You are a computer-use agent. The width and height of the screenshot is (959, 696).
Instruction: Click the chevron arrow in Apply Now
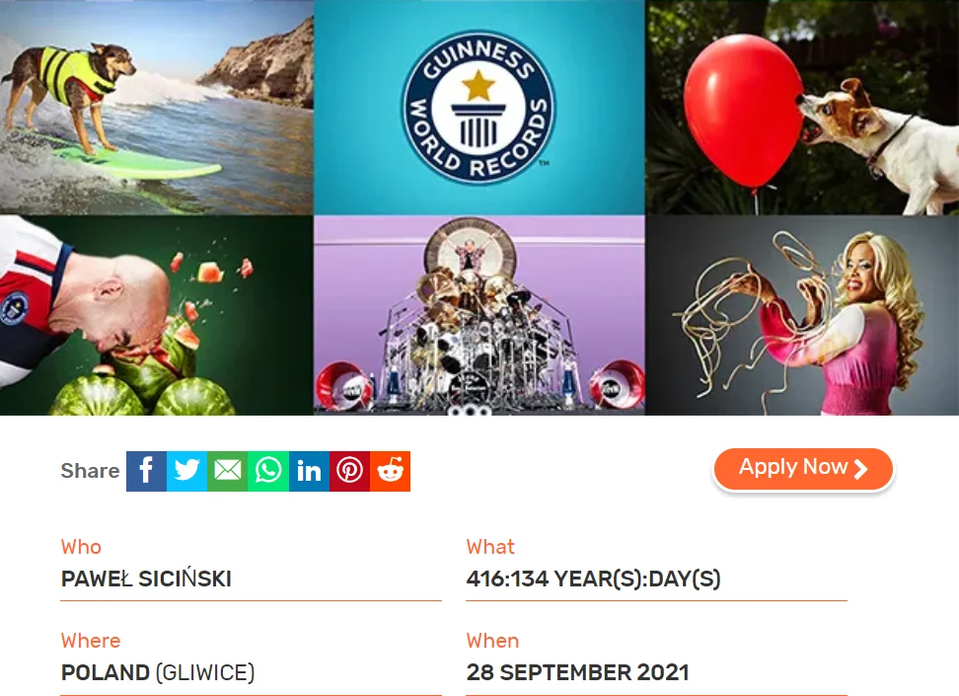click(860, 469)
